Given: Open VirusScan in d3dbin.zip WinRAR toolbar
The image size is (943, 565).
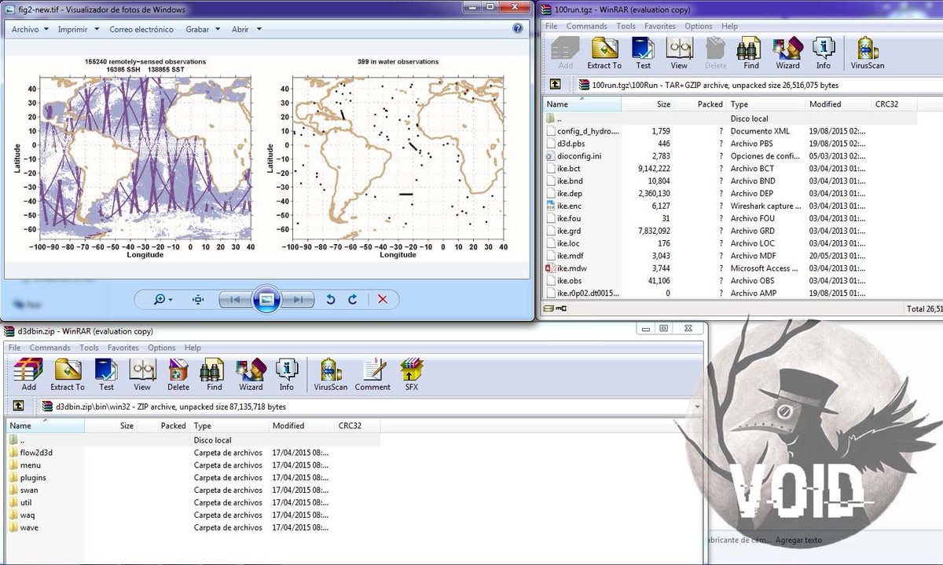Looking at the screenshot, I should [x=330, y=374].
